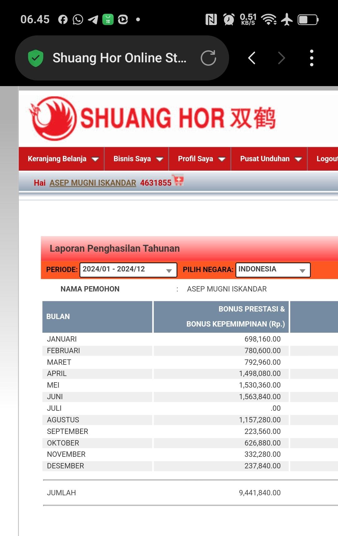Screen dimensions: 338x536
Task: Select the value 1,498,080.00
Action: [x=260, y=374]
